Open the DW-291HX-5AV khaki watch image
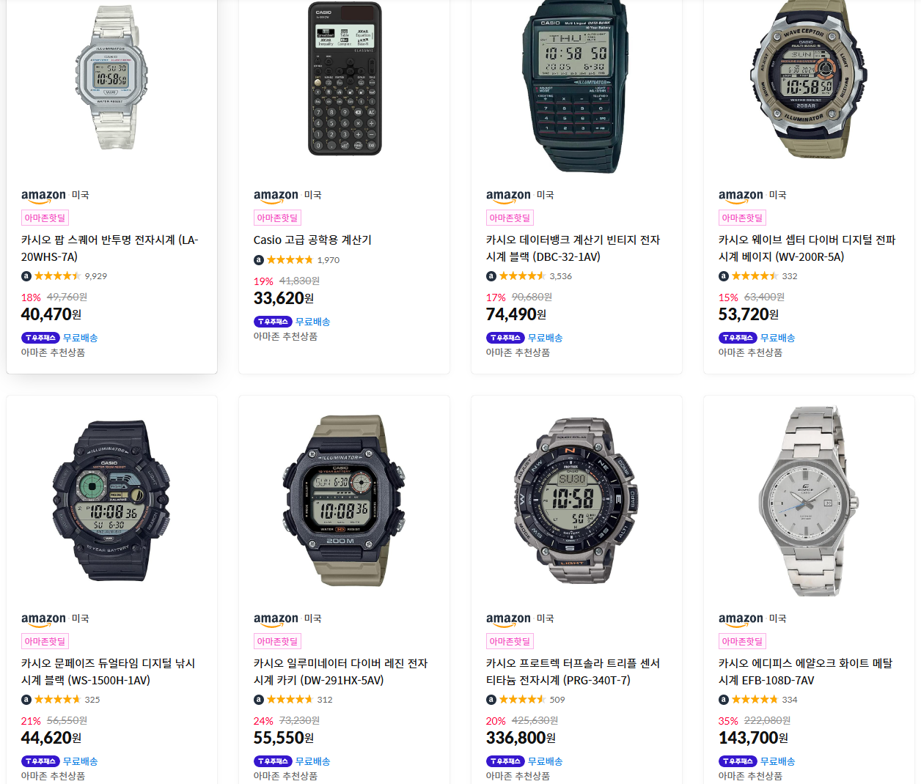Viewport: 921px width, 784px height. click(344, 501)
